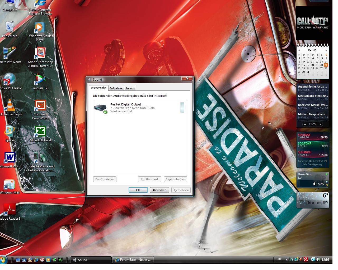Open the Spiele folder icon
Screen dimensions: 338x270
[x=10, y=133]
